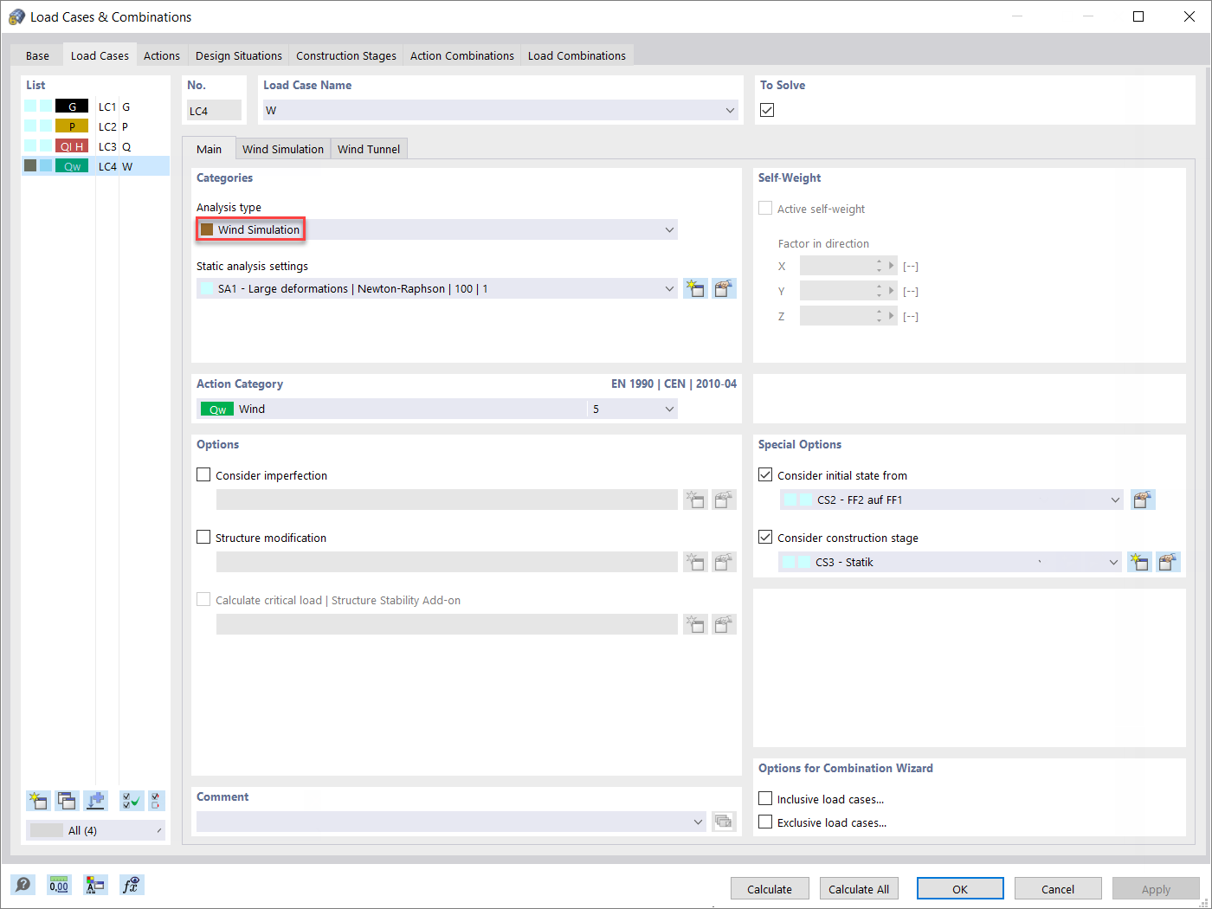
Task: Confirm with the OK button
Action: tap(960, 889)
